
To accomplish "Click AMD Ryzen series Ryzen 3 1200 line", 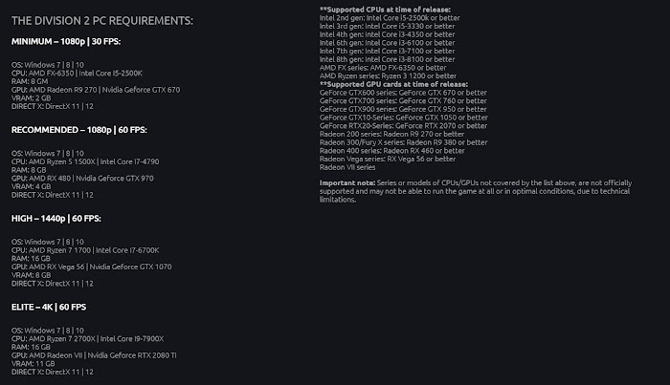I will pos(388,75).
